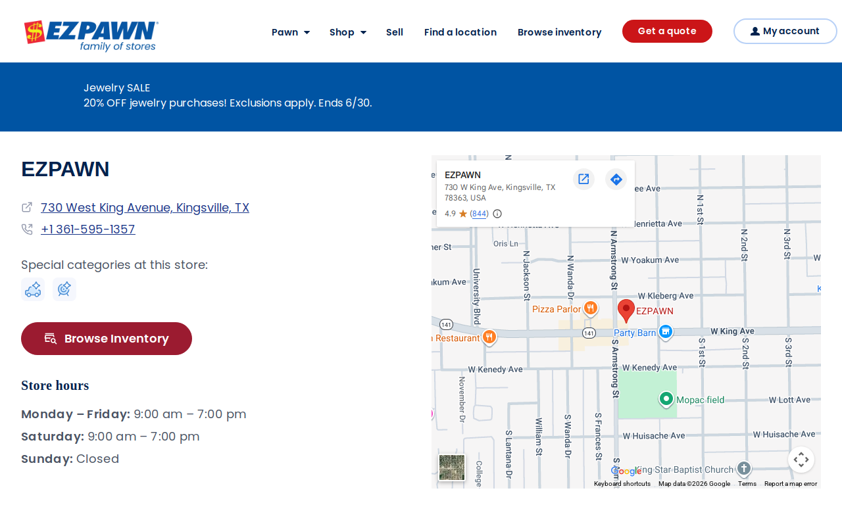Viewport: 842px width, 526px height.
Task: Click the Party Barn shop marker
Action: [666, 331]
